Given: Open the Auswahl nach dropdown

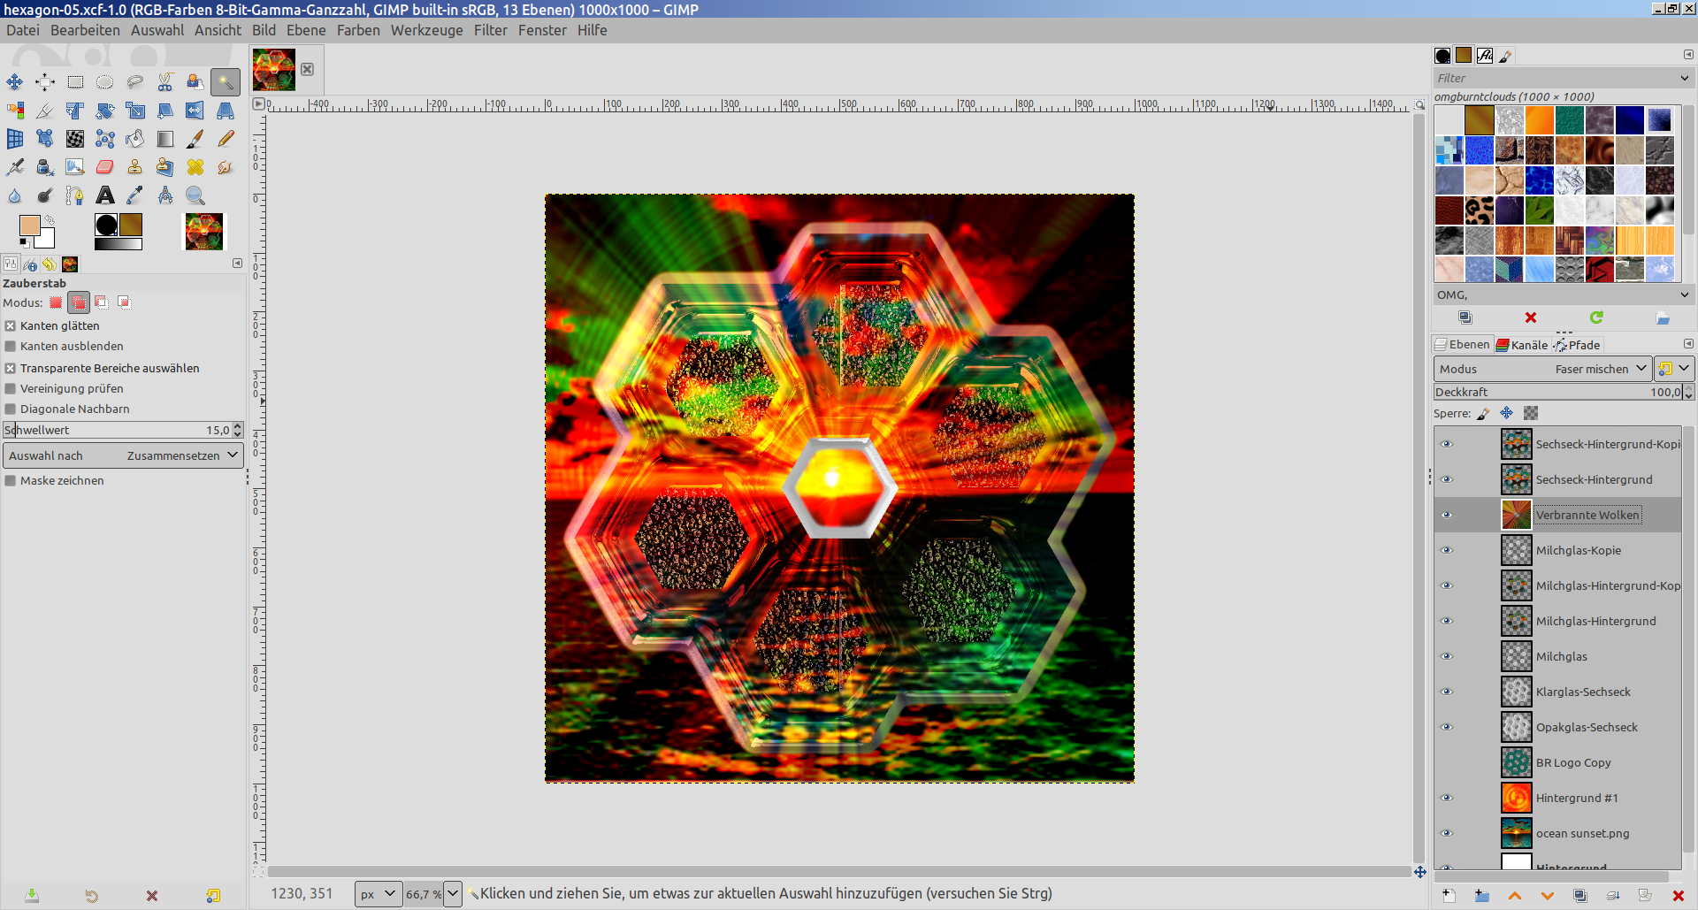Looking at the screenshot, I should [124, 455].
